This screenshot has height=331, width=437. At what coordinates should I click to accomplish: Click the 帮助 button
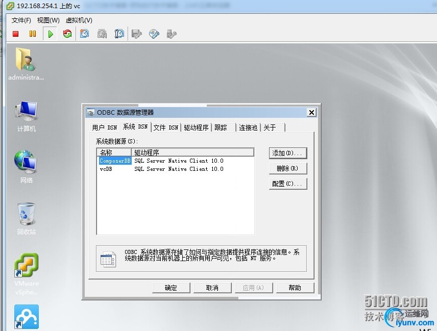pyautogui.click(x=295, y=288)
